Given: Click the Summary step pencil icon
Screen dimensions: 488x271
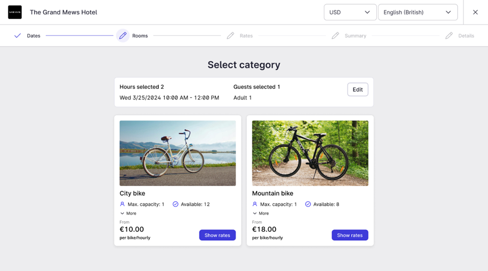Looking at the screenshot, I should click(336, 36).
